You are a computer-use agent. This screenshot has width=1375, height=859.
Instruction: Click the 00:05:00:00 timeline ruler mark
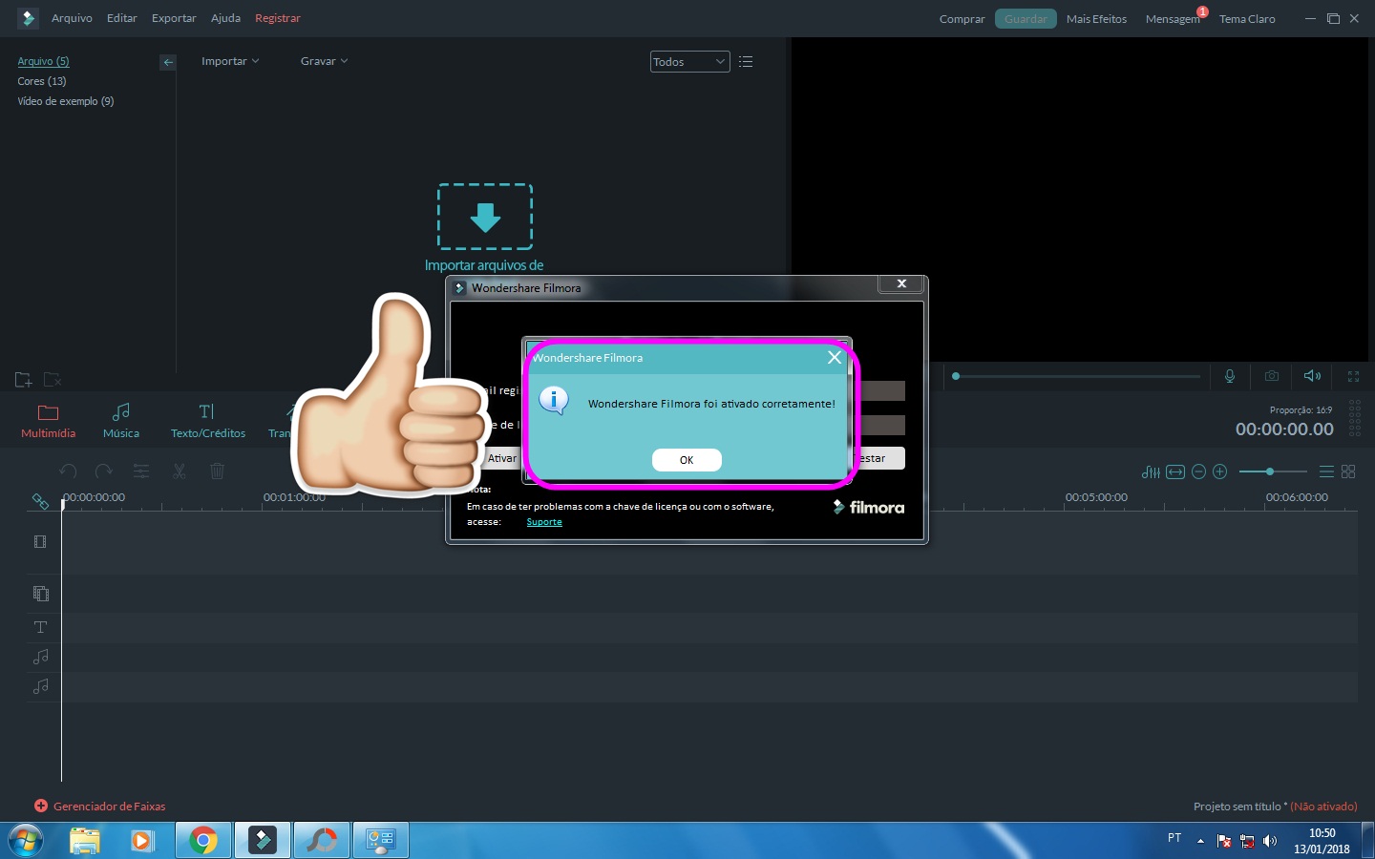tap(1096, 497)
